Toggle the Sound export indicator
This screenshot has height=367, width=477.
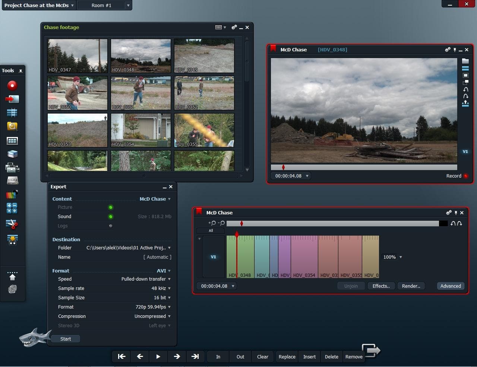click(111, 217)
